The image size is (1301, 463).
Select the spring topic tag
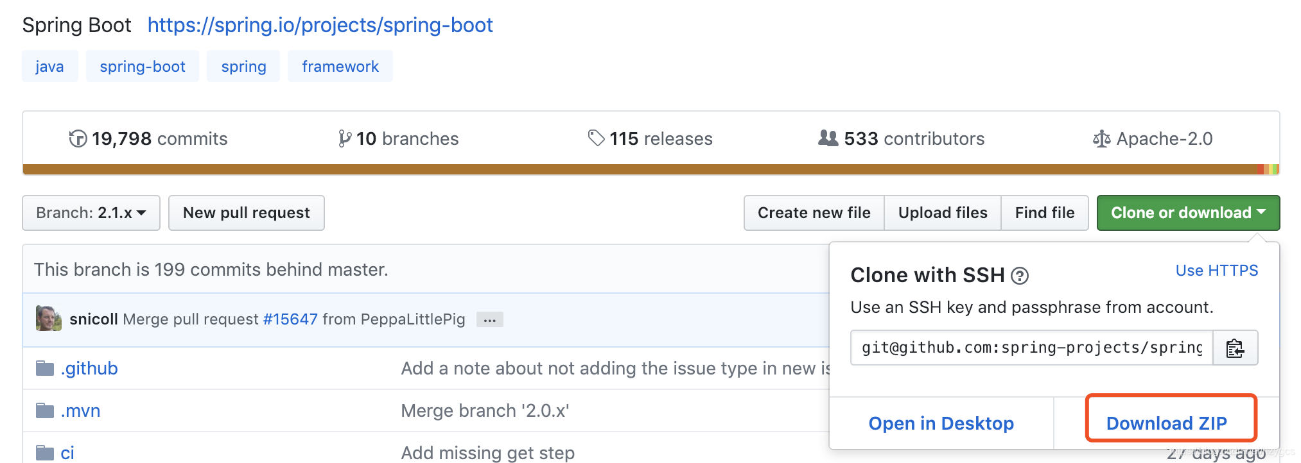(x=244, y=67)
